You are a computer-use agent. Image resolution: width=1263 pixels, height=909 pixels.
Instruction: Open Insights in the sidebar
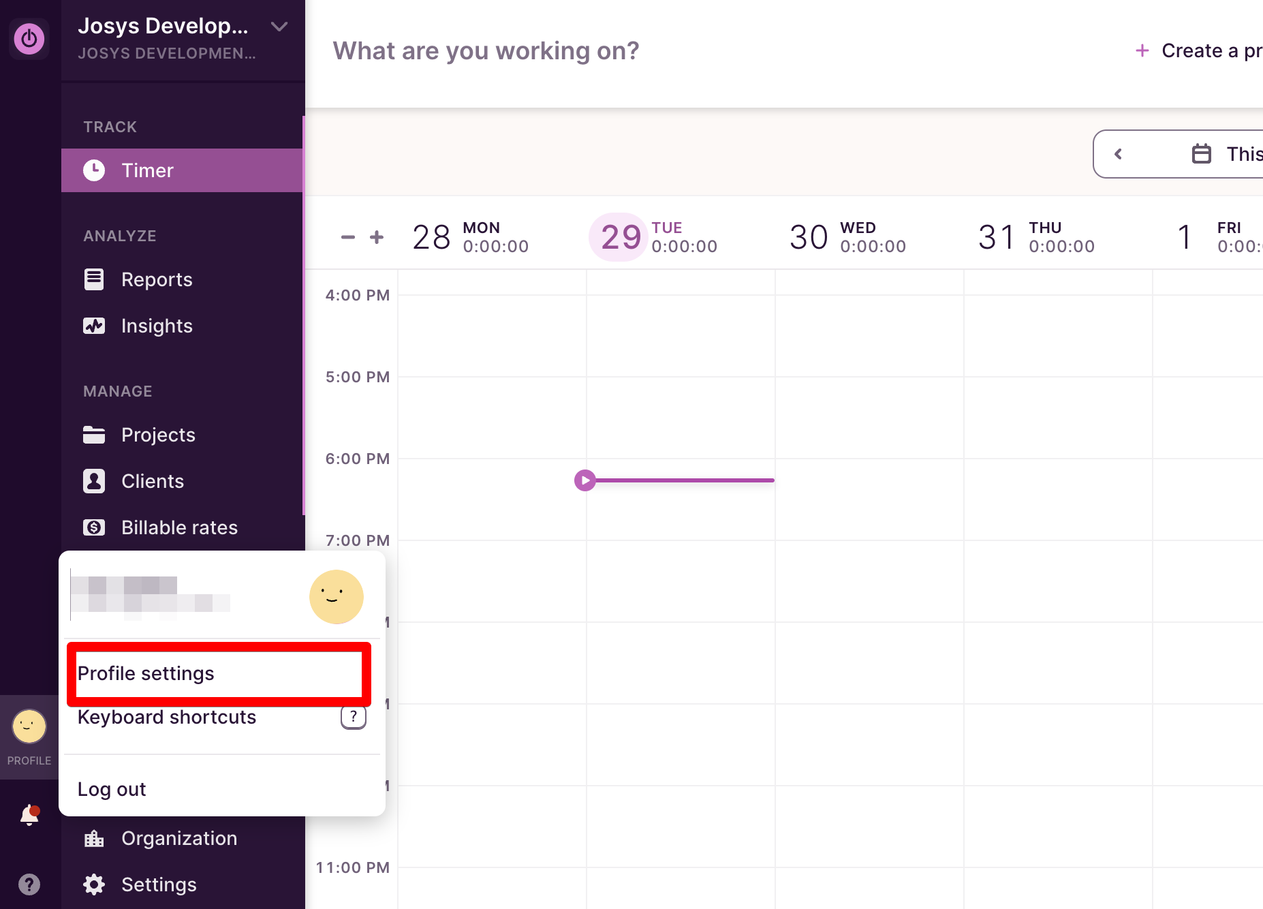[x=156, y=326]
